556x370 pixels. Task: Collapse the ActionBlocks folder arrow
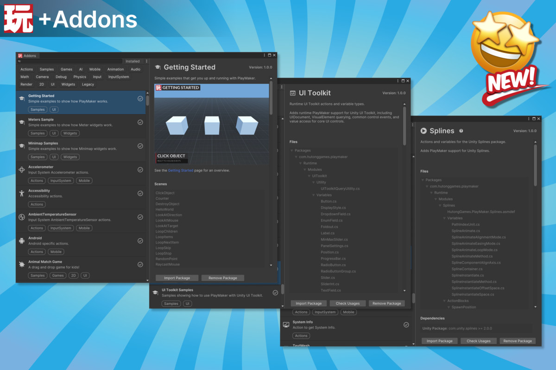(445, 301)
